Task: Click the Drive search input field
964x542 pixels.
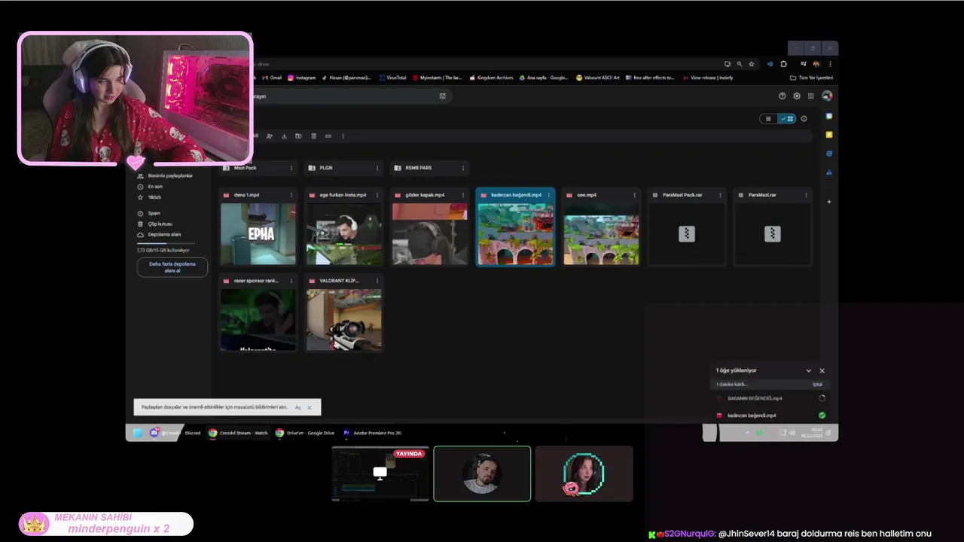Action: (x=346, y=96)
